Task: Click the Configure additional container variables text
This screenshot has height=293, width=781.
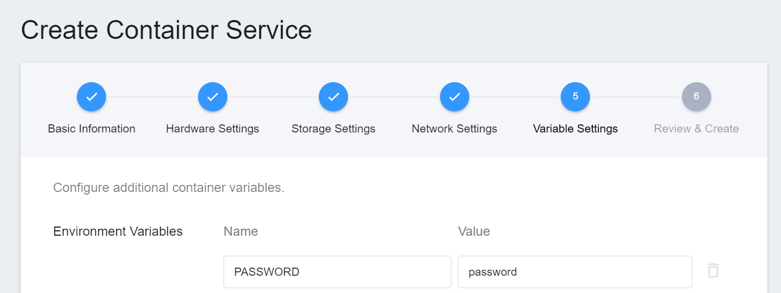Action: click(169, 188)
